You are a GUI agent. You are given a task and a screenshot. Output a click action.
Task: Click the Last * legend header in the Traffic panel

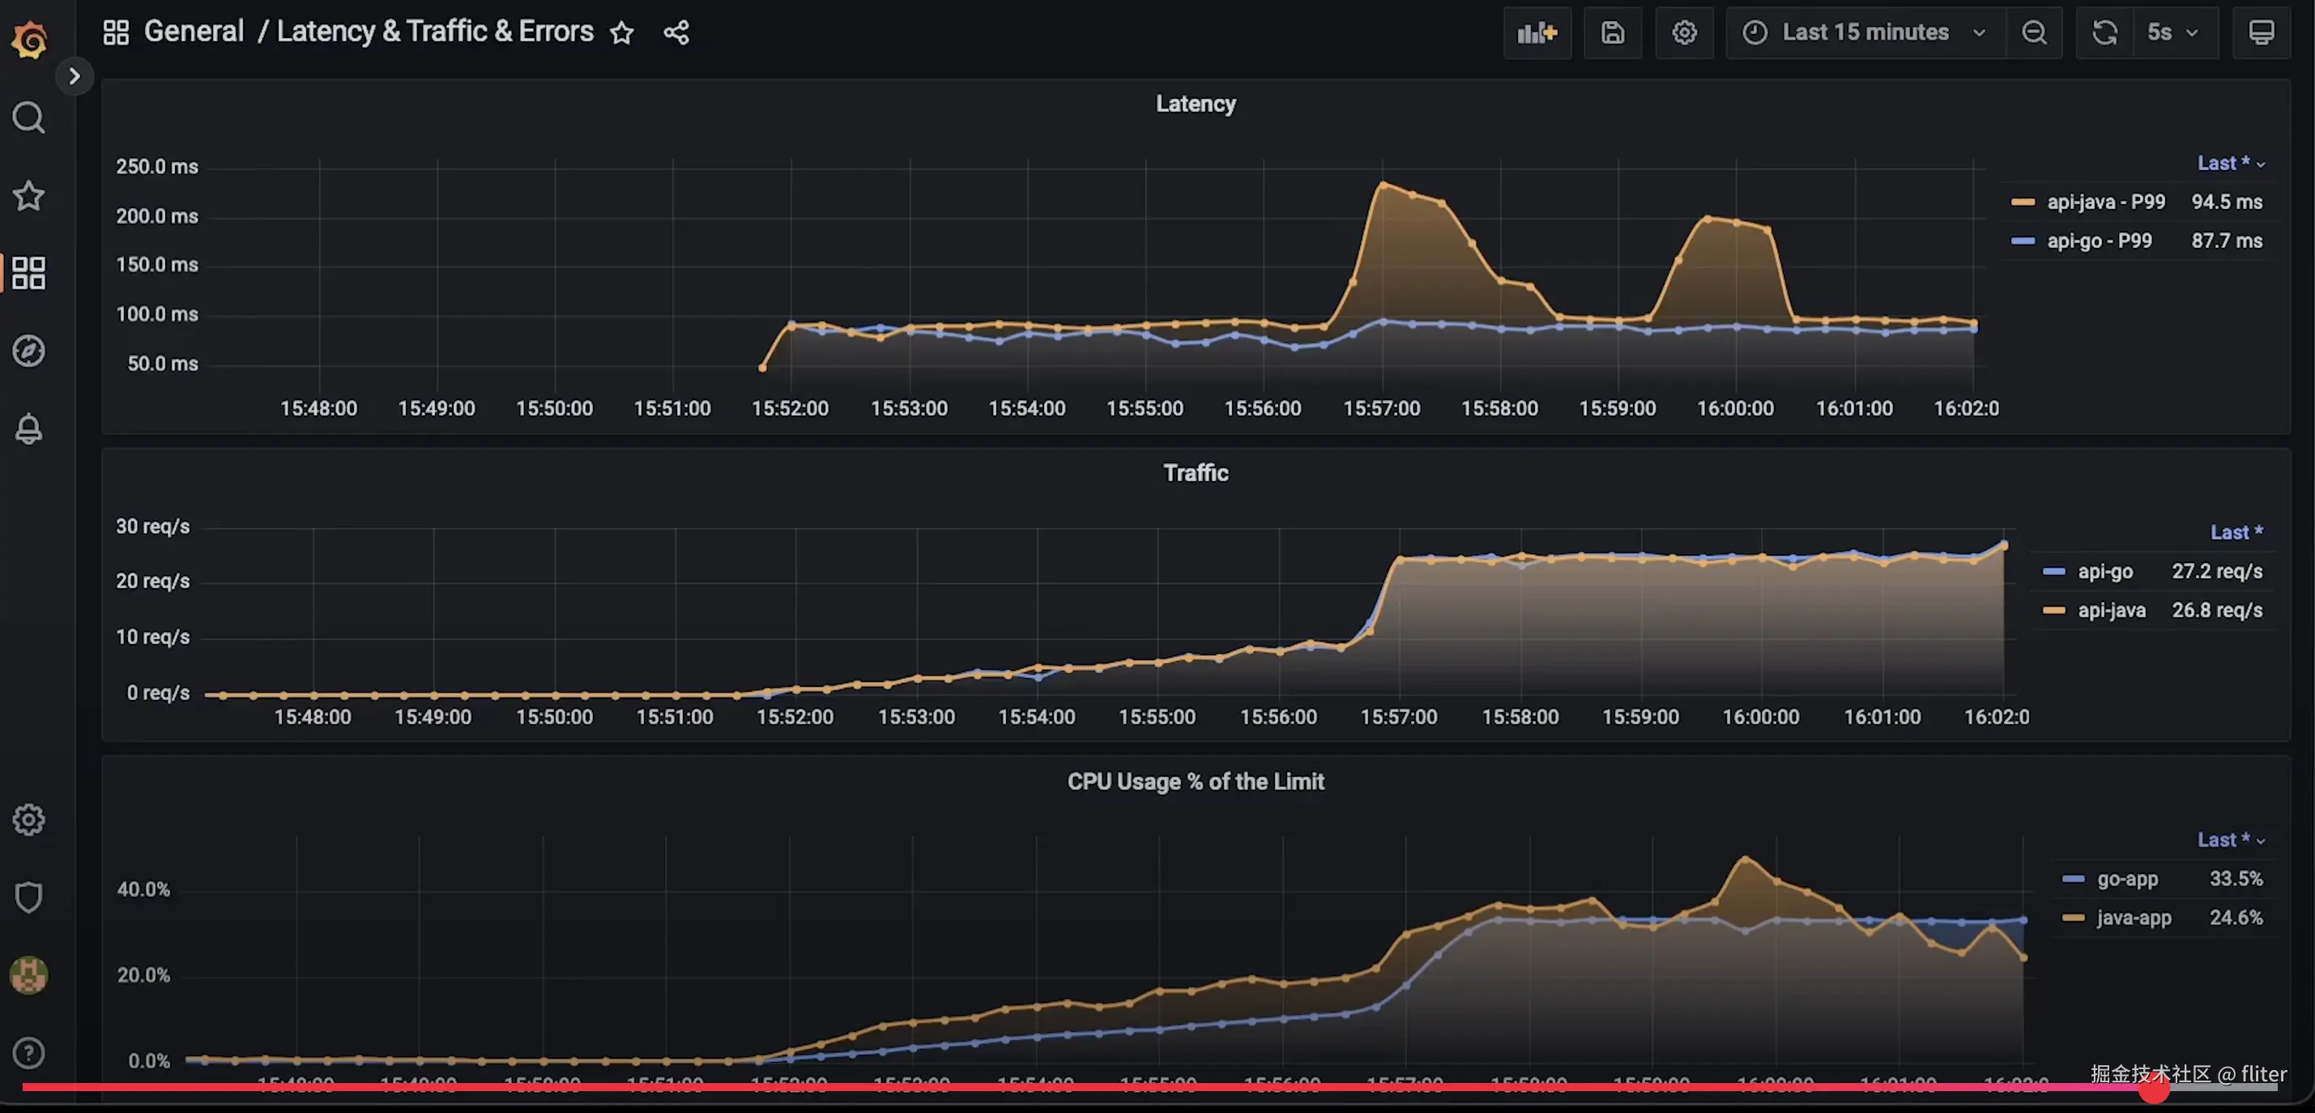(2235, 532)
